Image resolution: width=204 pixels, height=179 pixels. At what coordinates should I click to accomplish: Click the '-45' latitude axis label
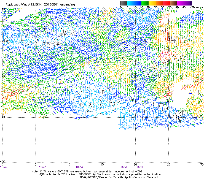2,42
